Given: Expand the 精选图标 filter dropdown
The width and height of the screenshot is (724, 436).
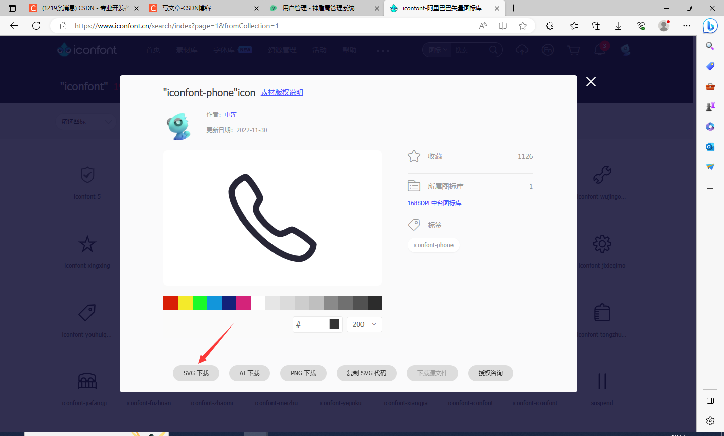Looking at the screenshot, I should pos(86,121).
